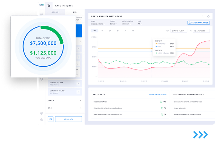Select the 6M time range option
Screen dimensions: 215x141
coord(94,31)
